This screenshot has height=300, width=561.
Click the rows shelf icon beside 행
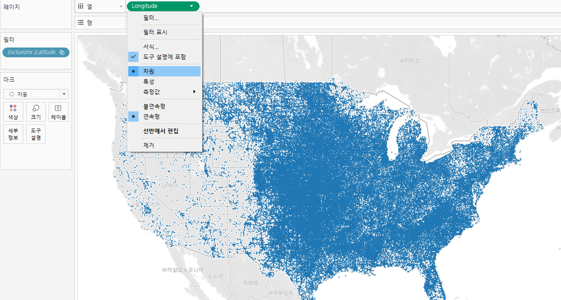(x=81, y=22)
